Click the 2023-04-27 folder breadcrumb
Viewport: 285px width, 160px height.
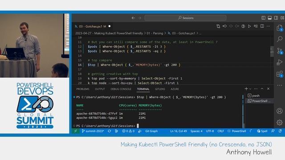click(109, 33)
